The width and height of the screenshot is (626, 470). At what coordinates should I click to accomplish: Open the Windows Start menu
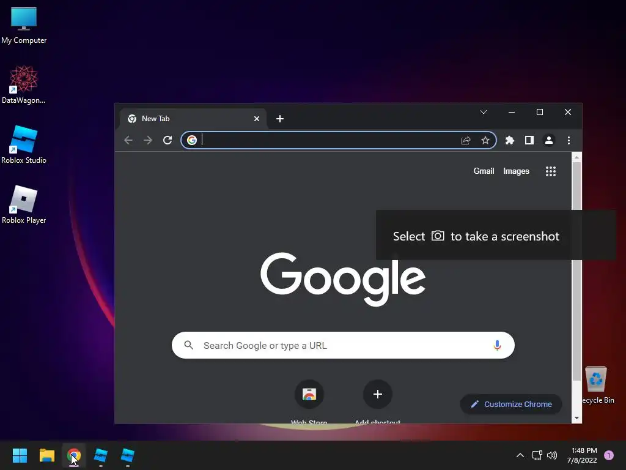click(x=20, y=455)
